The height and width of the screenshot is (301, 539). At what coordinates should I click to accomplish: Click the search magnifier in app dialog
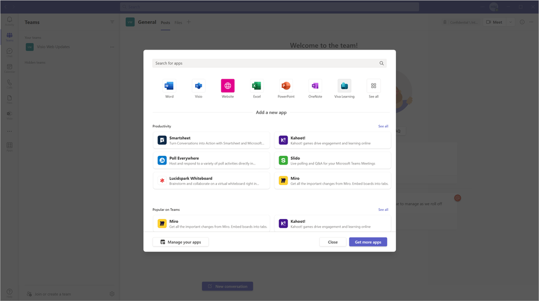tap(381, 63)
